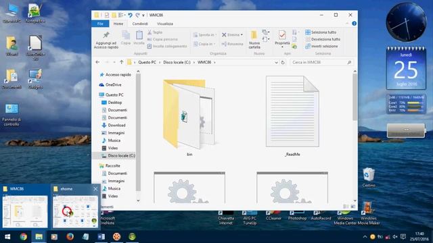The height and width of the screenshot is (243, 433).
Task: Click Taglia scissors in ribbon
Action: 155,32
